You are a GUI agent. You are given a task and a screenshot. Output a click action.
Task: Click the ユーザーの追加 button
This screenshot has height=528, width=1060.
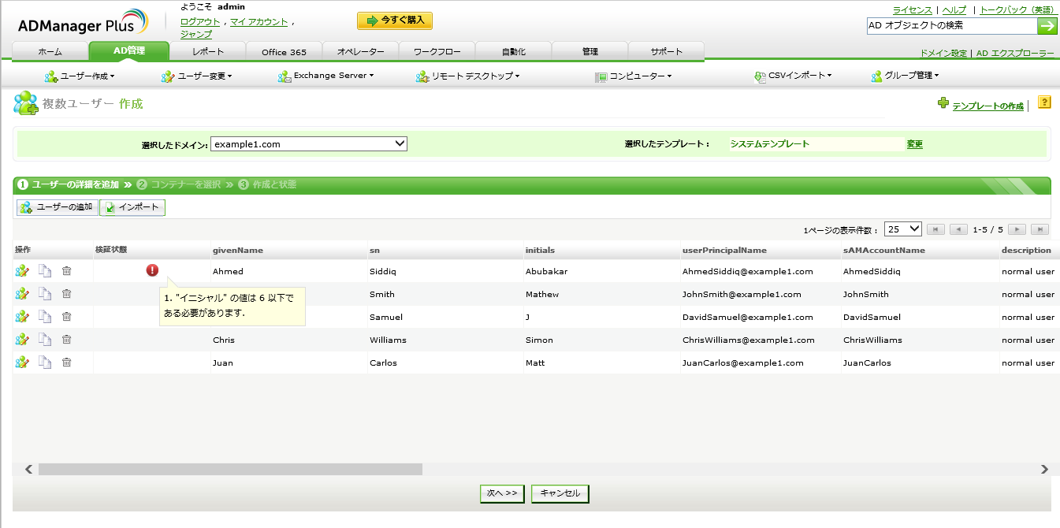[58, 207]
